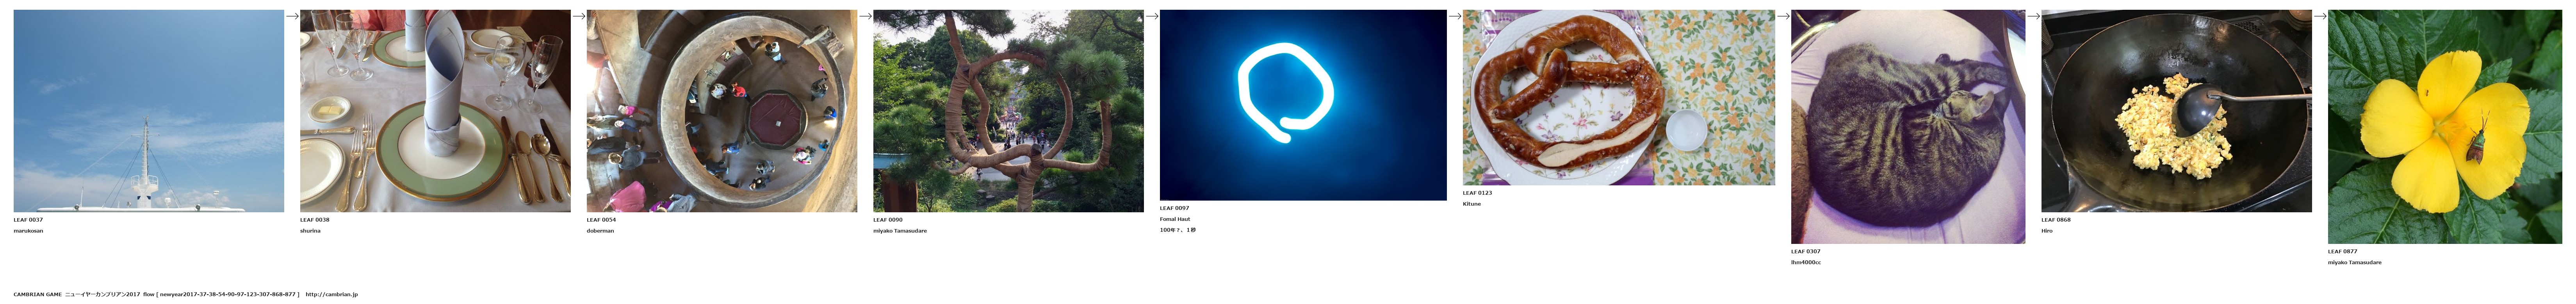2576x304 pixels.
Task: Click the arrow before the pine tree photo
Action: tap(865, 16)
